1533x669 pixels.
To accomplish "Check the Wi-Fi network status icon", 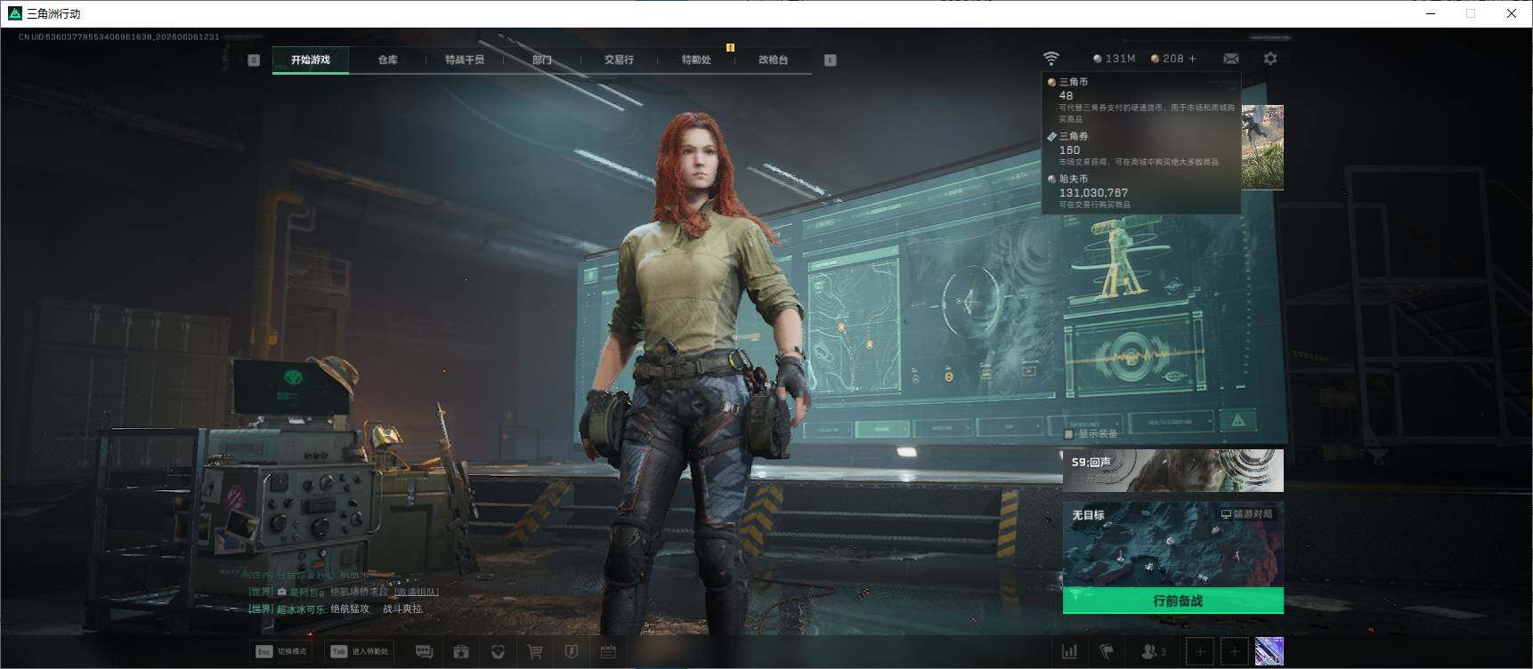I will coord(1051,59).
